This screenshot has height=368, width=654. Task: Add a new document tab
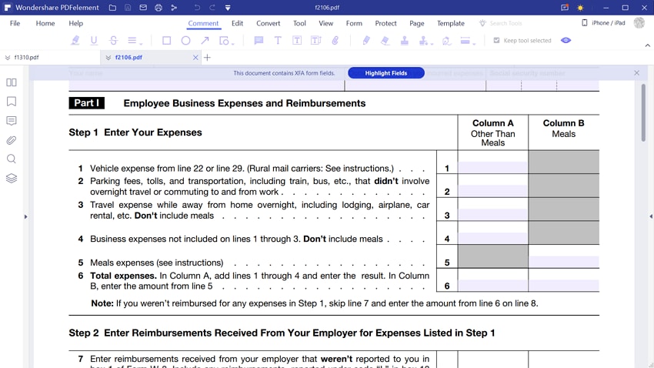(207, 58)
